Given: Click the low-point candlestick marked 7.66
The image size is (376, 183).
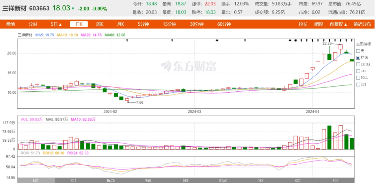Looking at the screenshot, I should click(127, 100).
